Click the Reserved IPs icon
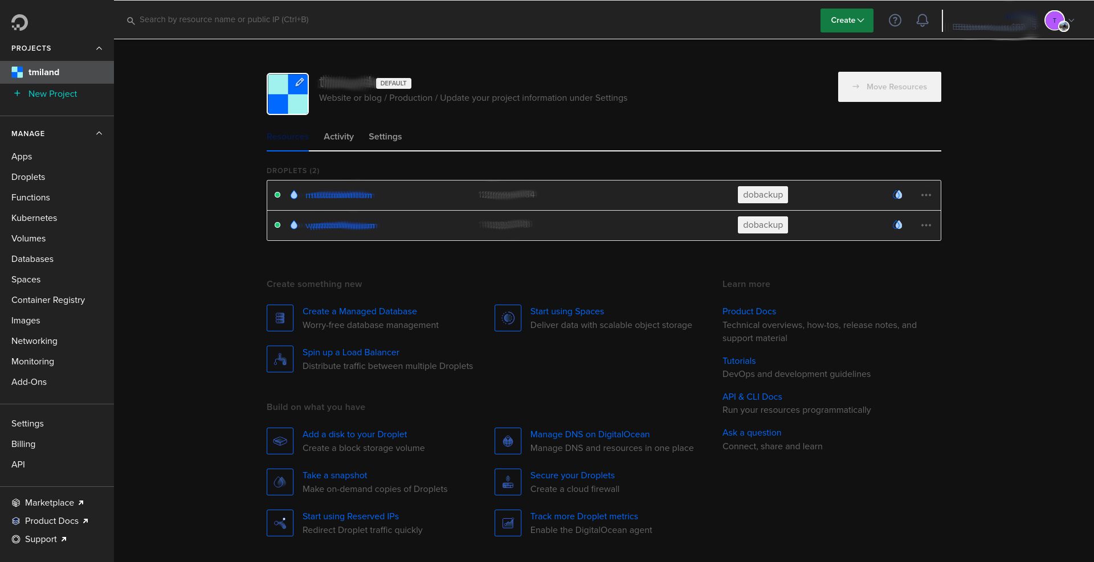Viewport: 1094px width, 562px height. (x=280, y=523)
